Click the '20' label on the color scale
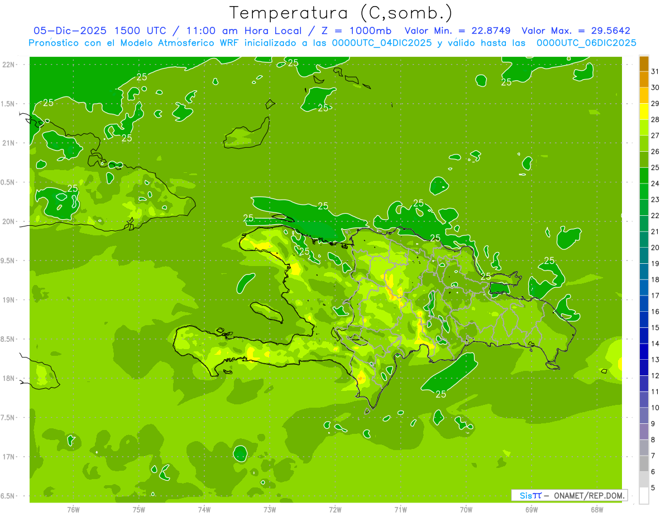Viewport: 670px width, 517px height. click(x=655, y=248)
